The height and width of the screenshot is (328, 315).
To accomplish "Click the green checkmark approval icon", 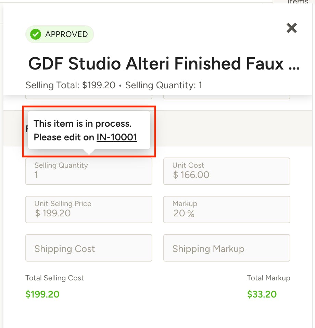I will point(35,34).
